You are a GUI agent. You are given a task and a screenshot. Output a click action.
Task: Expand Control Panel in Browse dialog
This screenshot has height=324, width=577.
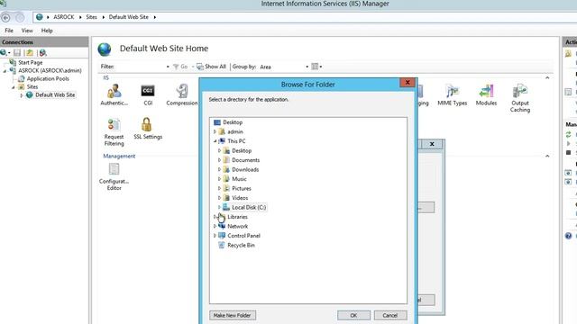tap(215, 236)
